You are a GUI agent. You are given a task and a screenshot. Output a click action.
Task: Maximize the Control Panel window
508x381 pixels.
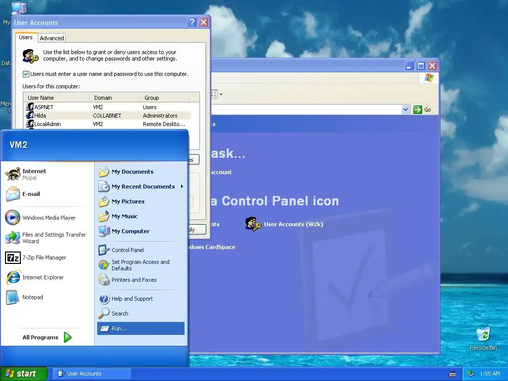click(421, 66)
